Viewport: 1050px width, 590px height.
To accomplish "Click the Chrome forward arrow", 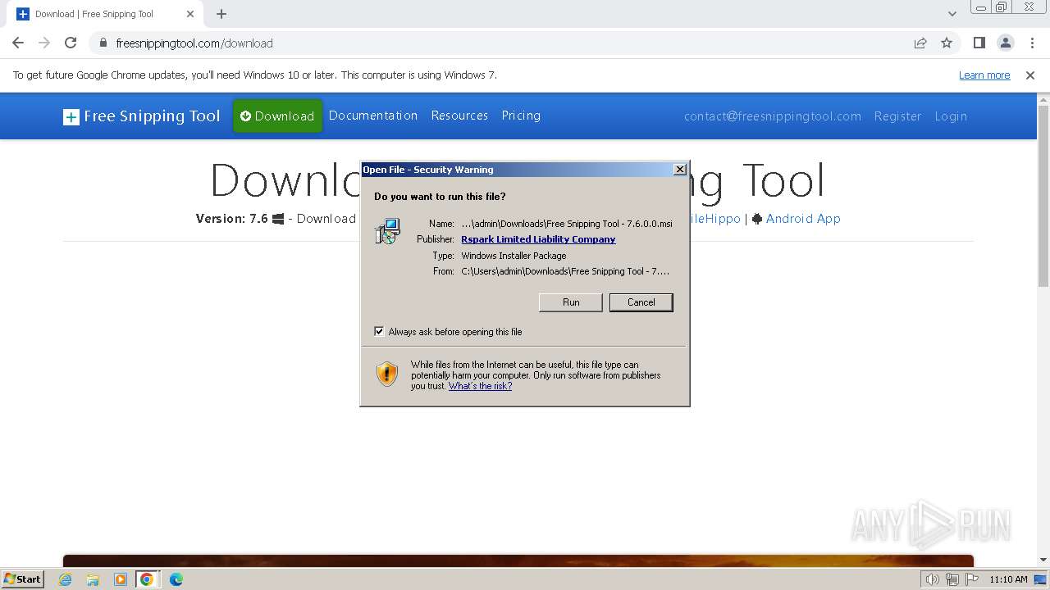I will [44, 43].
